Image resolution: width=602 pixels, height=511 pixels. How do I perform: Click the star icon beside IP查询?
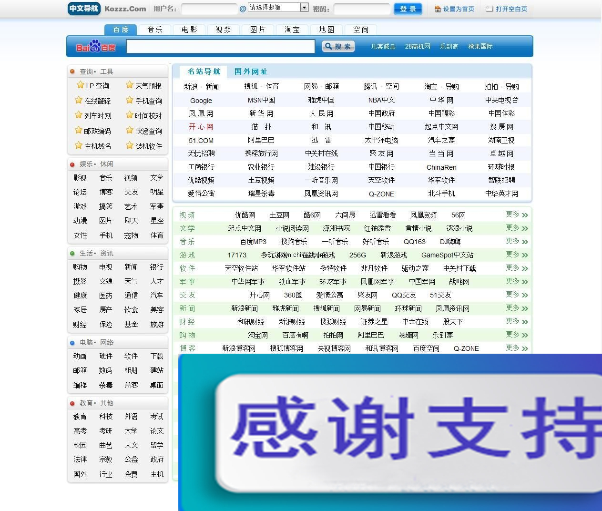coord(81,85)
